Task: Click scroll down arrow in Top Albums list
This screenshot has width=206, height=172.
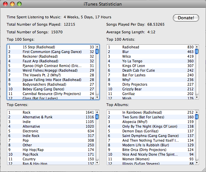Action: coord(197,163)
